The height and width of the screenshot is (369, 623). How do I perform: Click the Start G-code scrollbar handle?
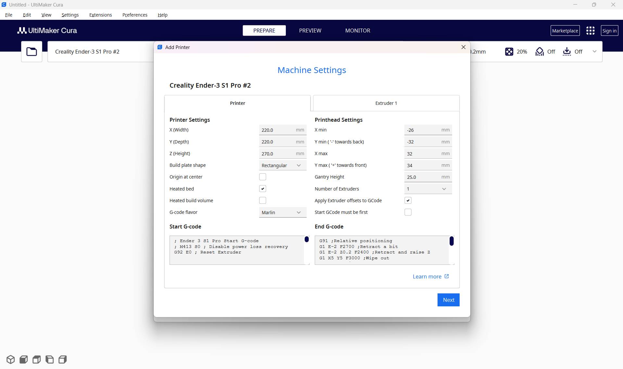[x=307, y=240]
